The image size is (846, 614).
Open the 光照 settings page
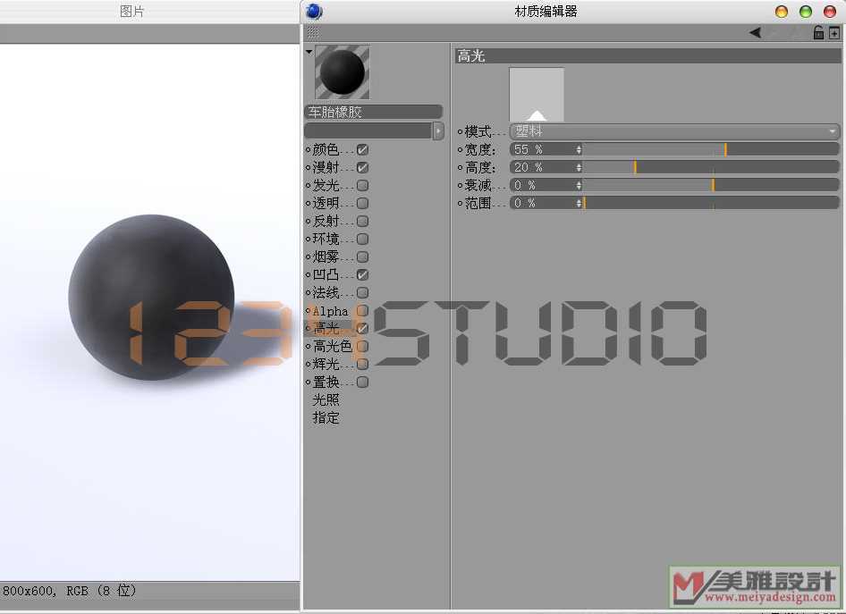click(326, 400)
